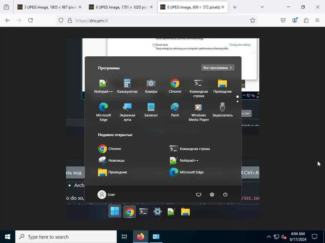The image size is (325, 243).
Task: Open Firefox View button
Action: coord(6,7)
